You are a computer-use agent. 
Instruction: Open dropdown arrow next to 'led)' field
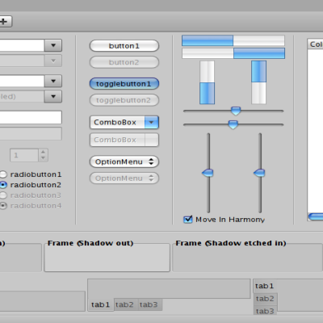(x=53, y=96)
